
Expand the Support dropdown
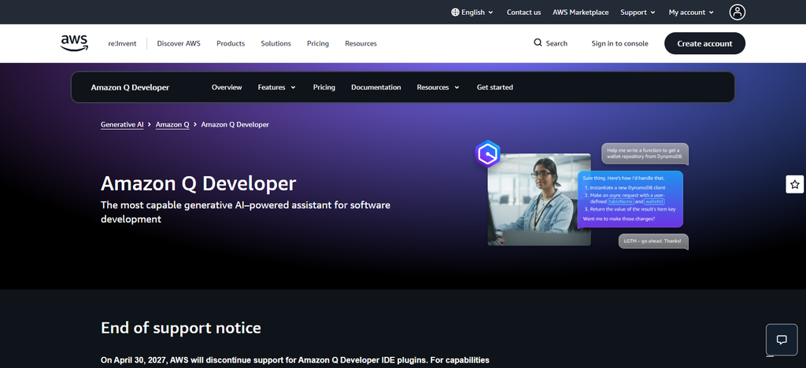[638, 13]
